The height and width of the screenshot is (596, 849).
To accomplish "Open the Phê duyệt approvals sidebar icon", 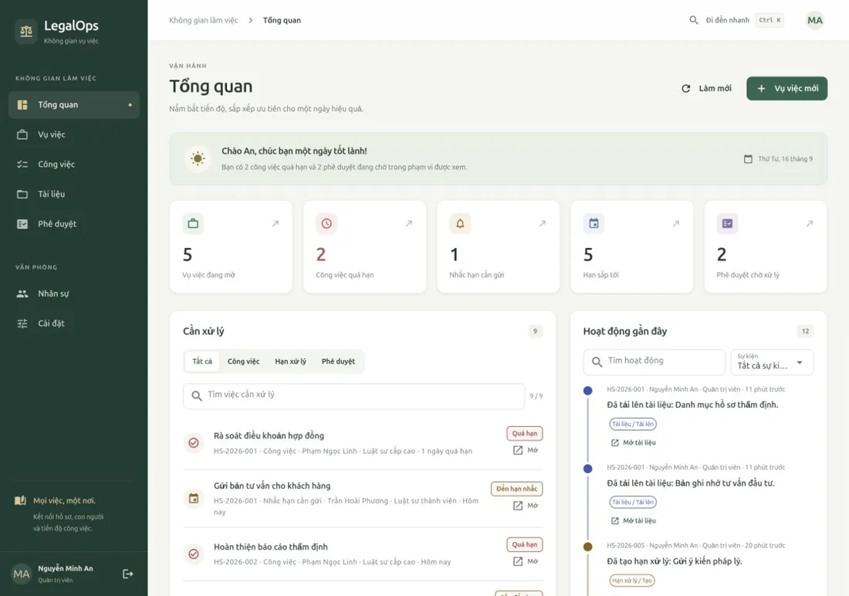I will coord(22,224).
